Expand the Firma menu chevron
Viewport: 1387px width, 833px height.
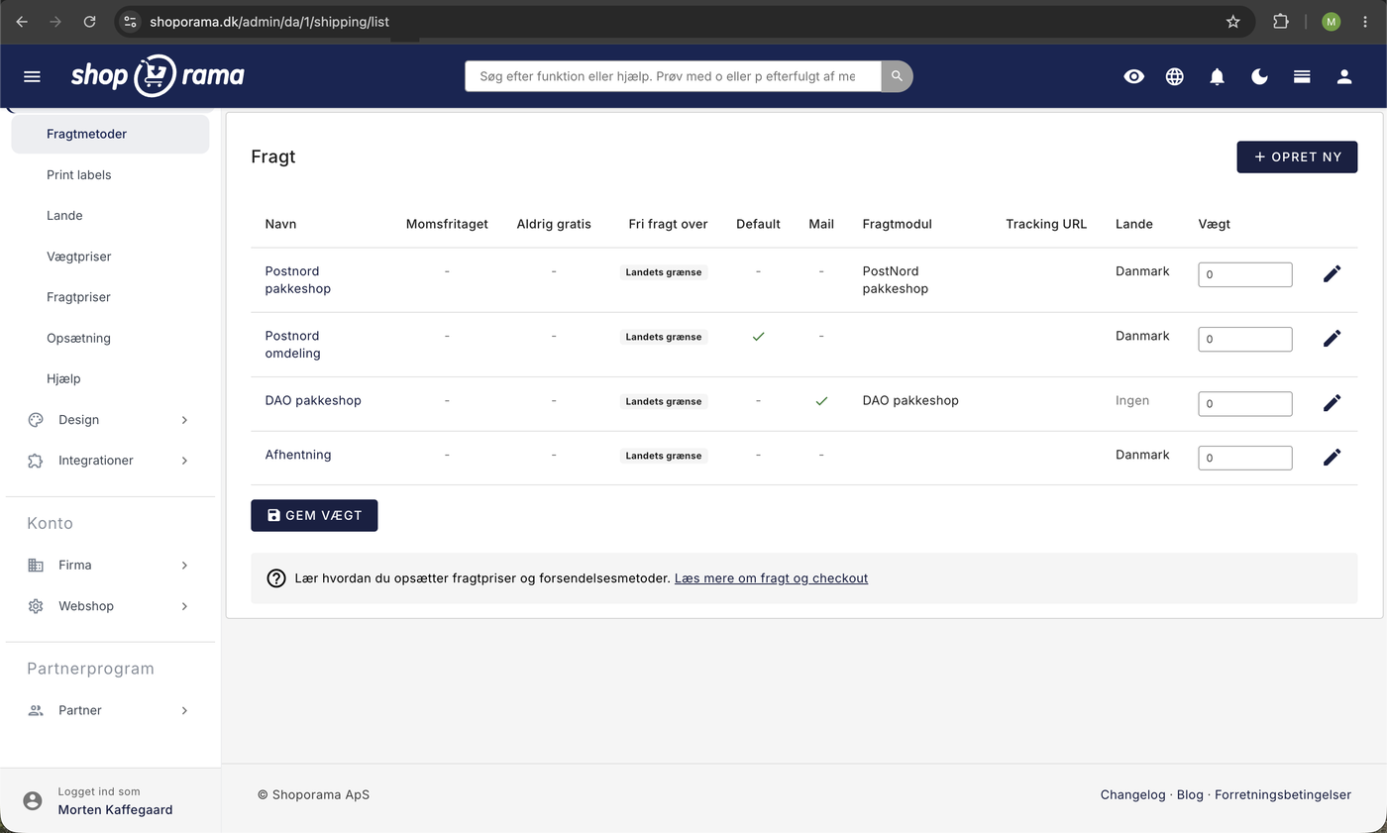[x=184, y=566]
